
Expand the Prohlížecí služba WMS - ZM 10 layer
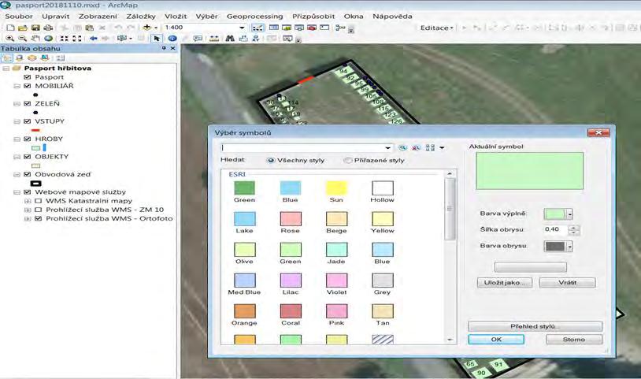point(28,210)
